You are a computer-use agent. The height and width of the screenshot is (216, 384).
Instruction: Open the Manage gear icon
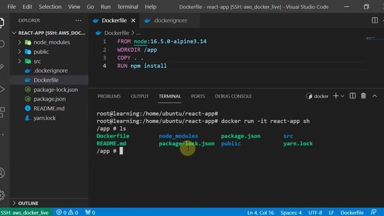(x=2, y=195)
